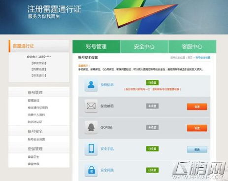228x181 pixels.
Task: Select 账号安全设置 in the left menu
Action: (x=36, y=140)
